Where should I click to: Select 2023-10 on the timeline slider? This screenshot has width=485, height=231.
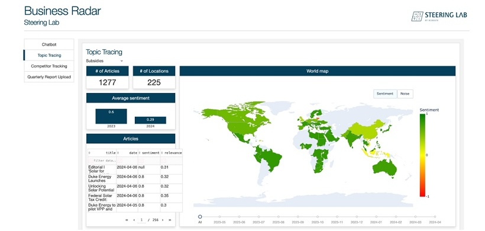coord(318,217)
